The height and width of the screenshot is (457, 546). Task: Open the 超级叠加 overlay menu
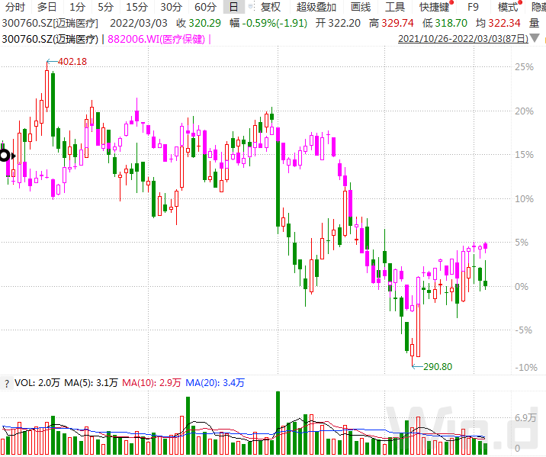(316, 7)
